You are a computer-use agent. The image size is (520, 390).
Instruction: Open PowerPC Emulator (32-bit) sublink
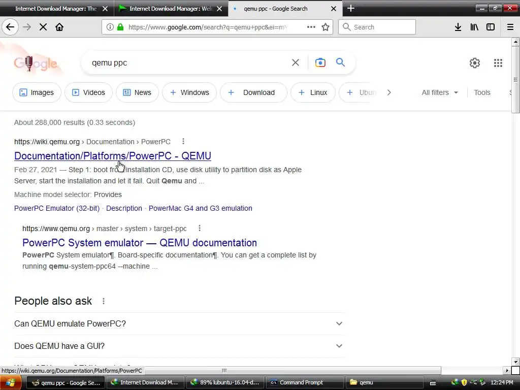(x=57, y=208)
